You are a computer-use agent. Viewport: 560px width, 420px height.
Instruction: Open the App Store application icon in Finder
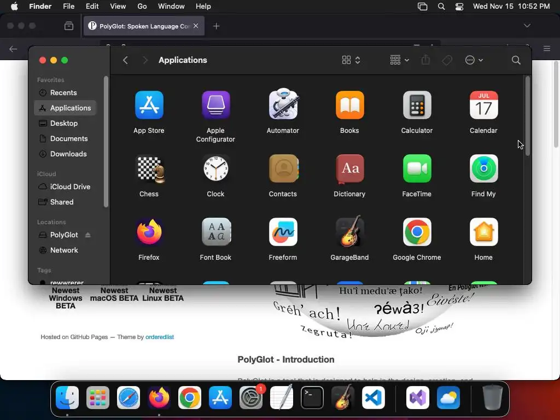[x=149, y=105]
